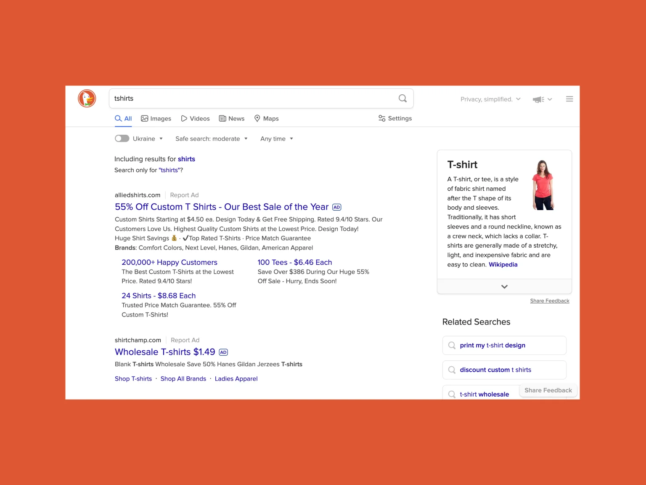646x485 pixels.
Task: Click the T-shirt woman thumbnail image
Action: point(543,185)
